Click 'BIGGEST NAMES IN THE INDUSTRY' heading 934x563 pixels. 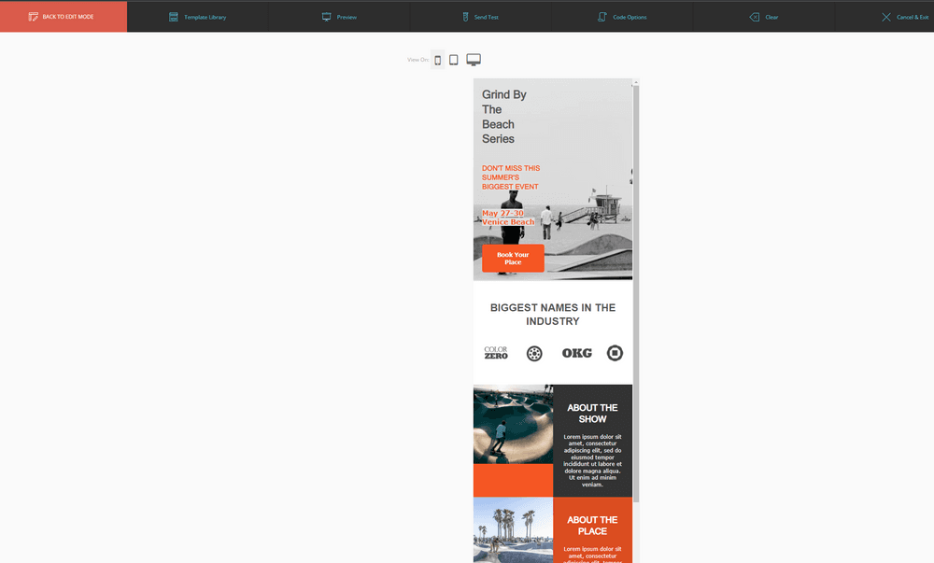[553, 315]
